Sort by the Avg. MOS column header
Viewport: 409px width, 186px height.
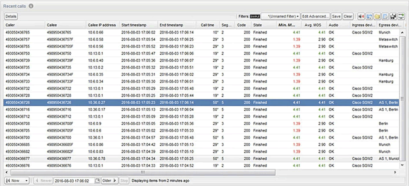point(313,25)
